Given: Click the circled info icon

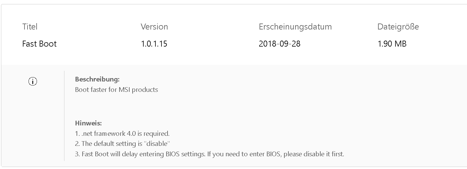Looking at the screenshot, I should (x=33, y=81).
